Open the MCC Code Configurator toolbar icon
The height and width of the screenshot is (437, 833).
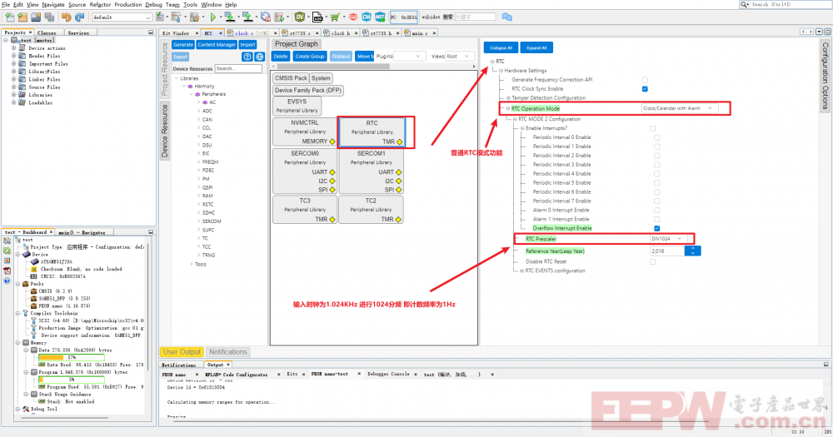(x=380, y=17)
